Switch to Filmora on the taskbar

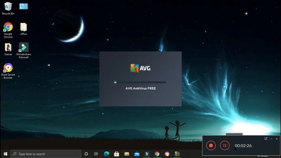147,154
